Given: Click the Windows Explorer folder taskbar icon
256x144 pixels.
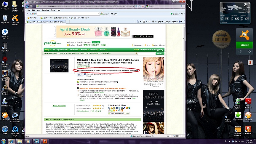Looking at the screenshot, I should pos(20,141).
